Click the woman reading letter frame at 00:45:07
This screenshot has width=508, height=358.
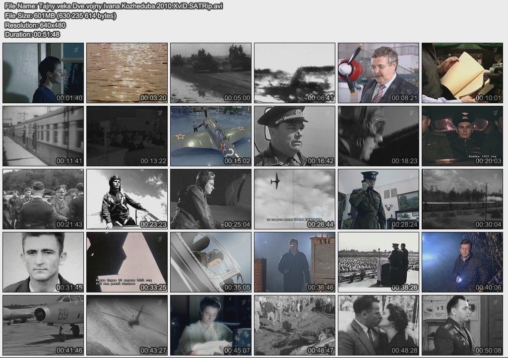pyautogui.click(x=211, y=325)
